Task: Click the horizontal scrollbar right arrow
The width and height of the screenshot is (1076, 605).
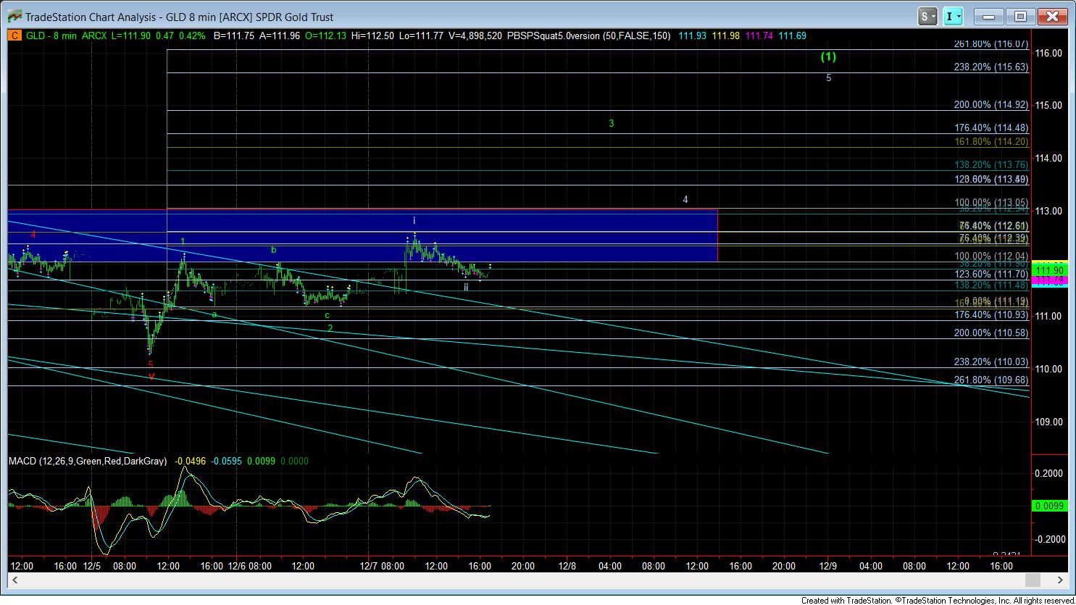Action: [1061, 580]
